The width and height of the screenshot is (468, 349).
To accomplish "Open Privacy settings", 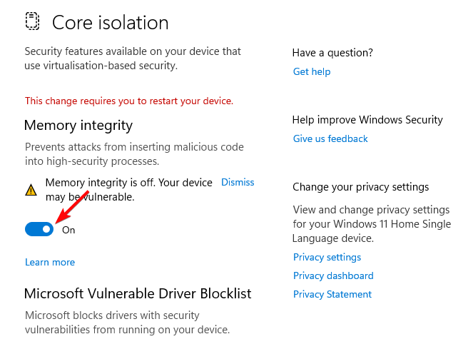I will click(327, 257).
